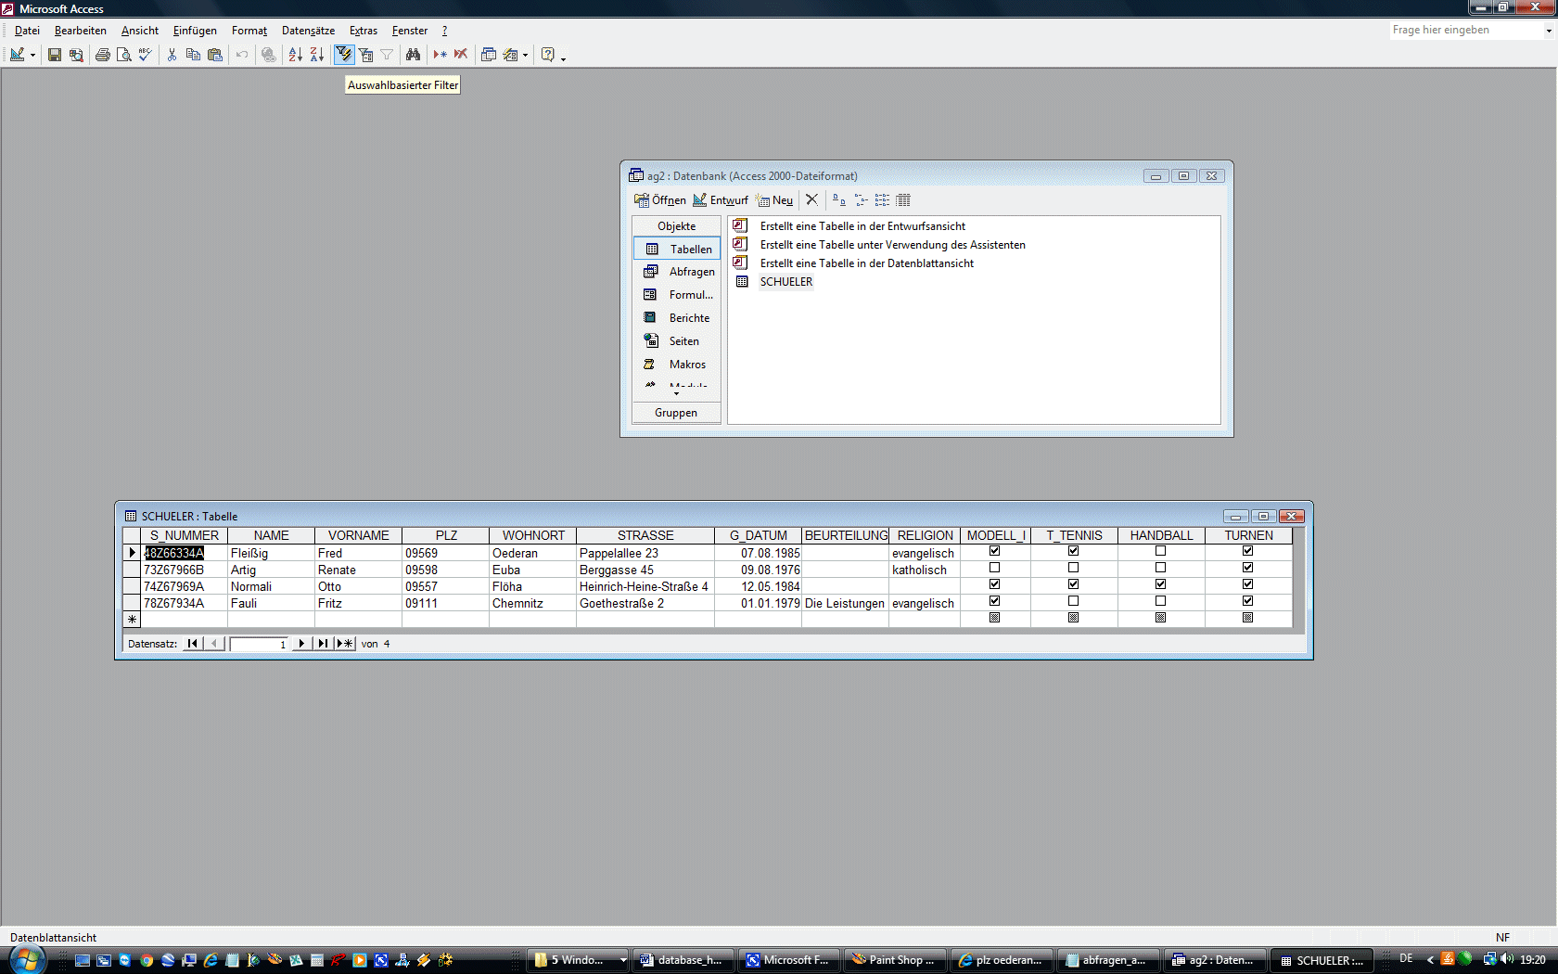Viewport: 1558px width, 974px height.
Task: Click the delete X in database window toolbar
Action: pos(811,200)
